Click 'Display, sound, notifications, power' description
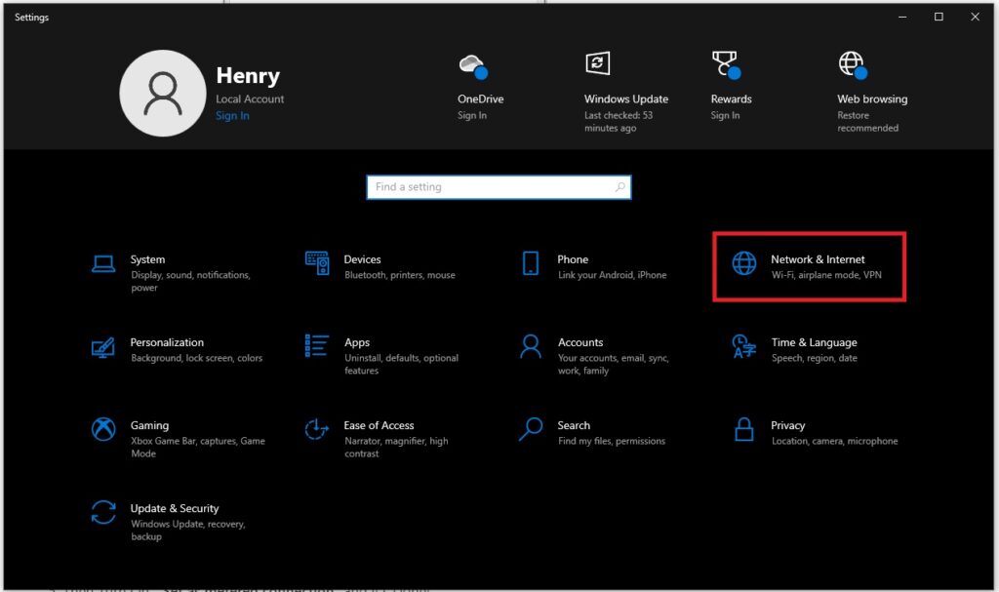Screen dimensions: 999x592 tap(190, 281)
